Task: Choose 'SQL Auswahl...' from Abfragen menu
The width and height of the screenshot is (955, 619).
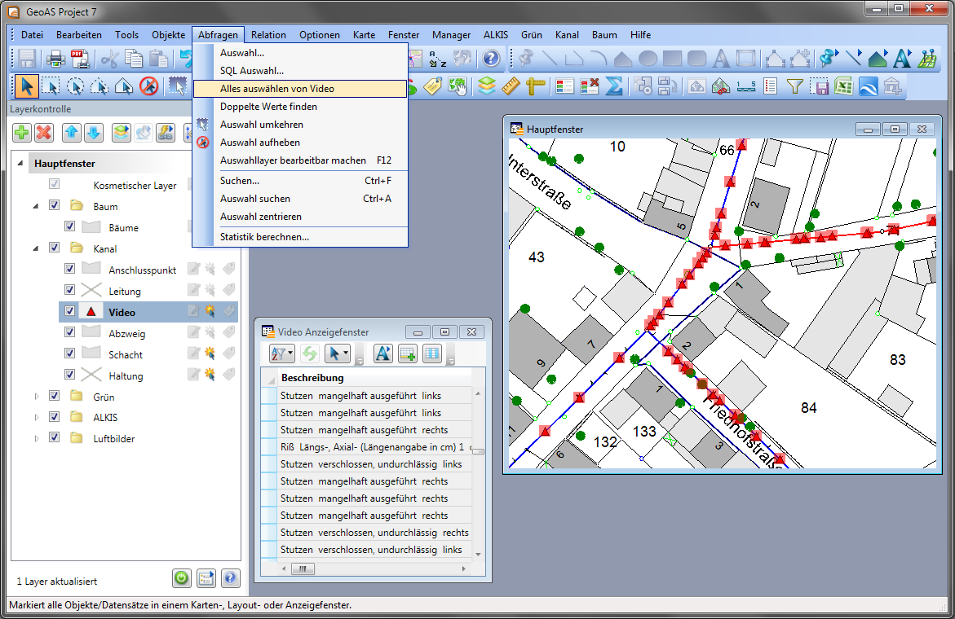Action: [300, 71]
